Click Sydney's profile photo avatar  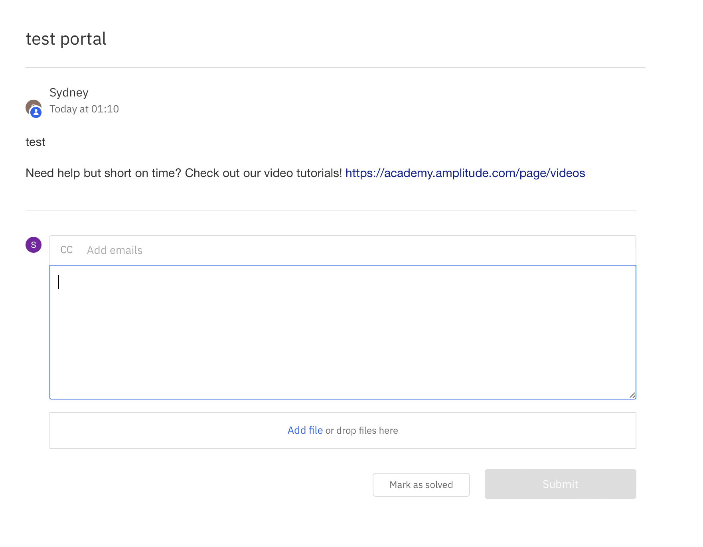(x=32, y=106)
